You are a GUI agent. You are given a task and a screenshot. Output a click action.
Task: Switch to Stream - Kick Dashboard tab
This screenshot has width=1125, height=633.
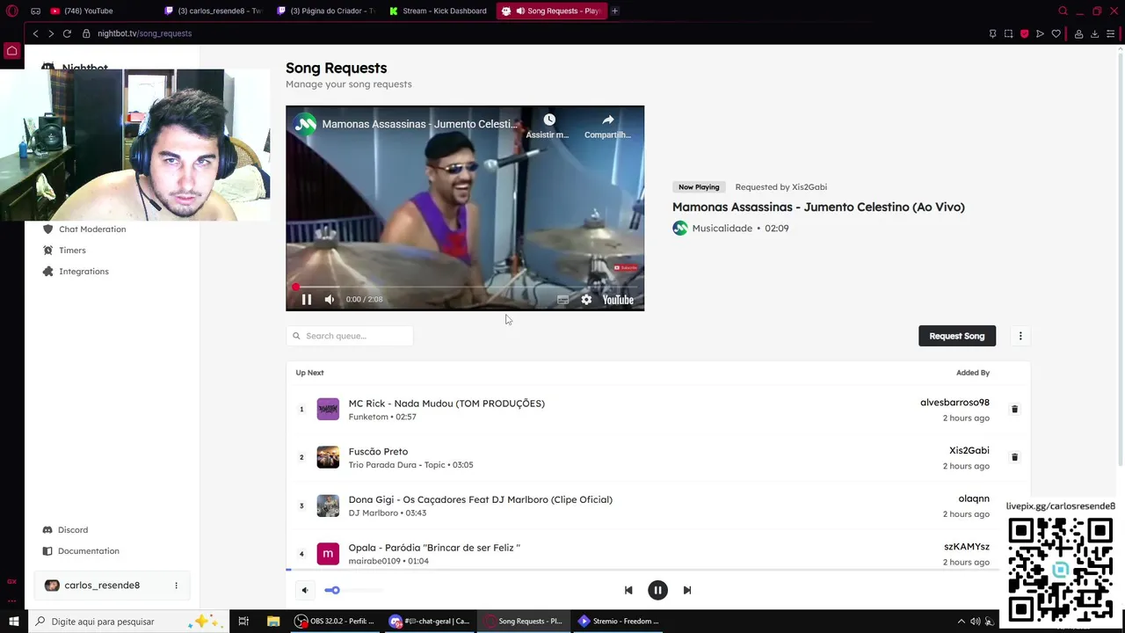439,11
